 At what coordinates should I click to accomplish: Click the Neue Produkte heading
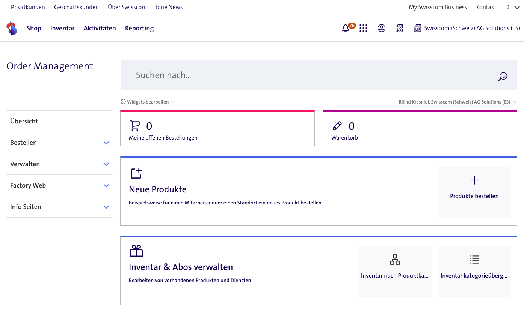tap(158, 189)
